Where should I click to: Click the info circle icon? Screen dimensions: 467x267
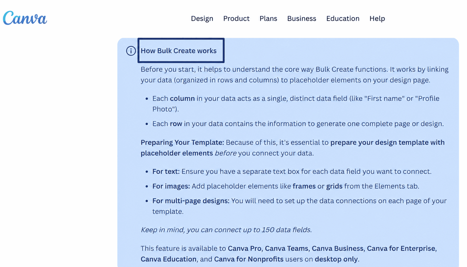[131, 51]
